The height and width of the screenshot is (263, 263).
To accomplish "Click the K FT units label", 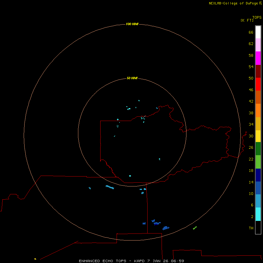I will pos(246,20).
